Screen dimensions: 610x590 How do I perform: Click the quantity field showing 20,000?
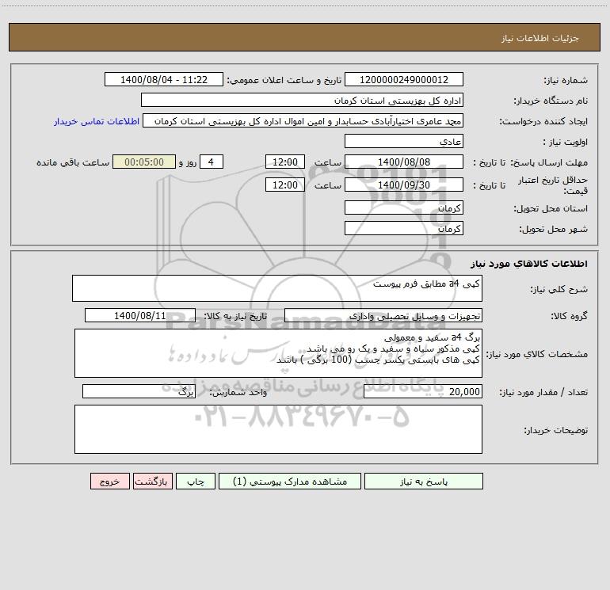(423, 392)
